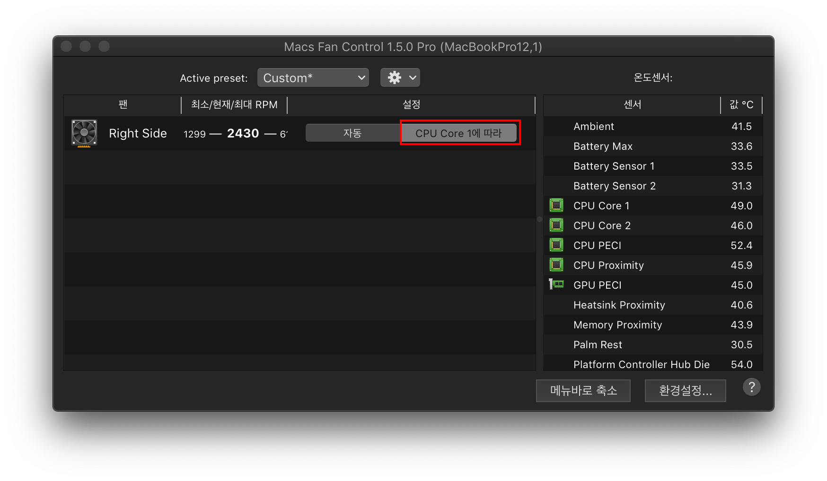This screenshot has width=827, height=481.
Task: Select the CPU Core 2 sensor label
Action: pos(602,225)
